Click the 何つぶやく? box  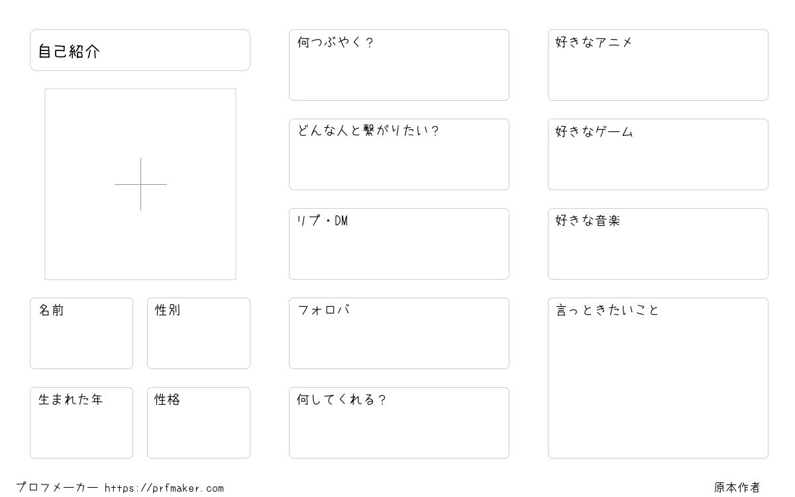pyautogui.click(x=399, y=65)
